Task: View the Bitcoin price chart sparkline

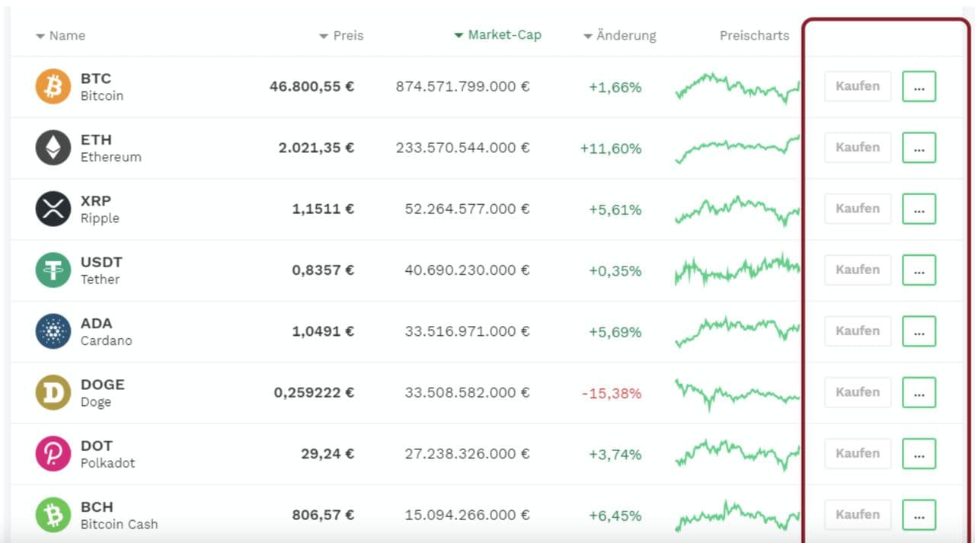Action: [737, 87]
